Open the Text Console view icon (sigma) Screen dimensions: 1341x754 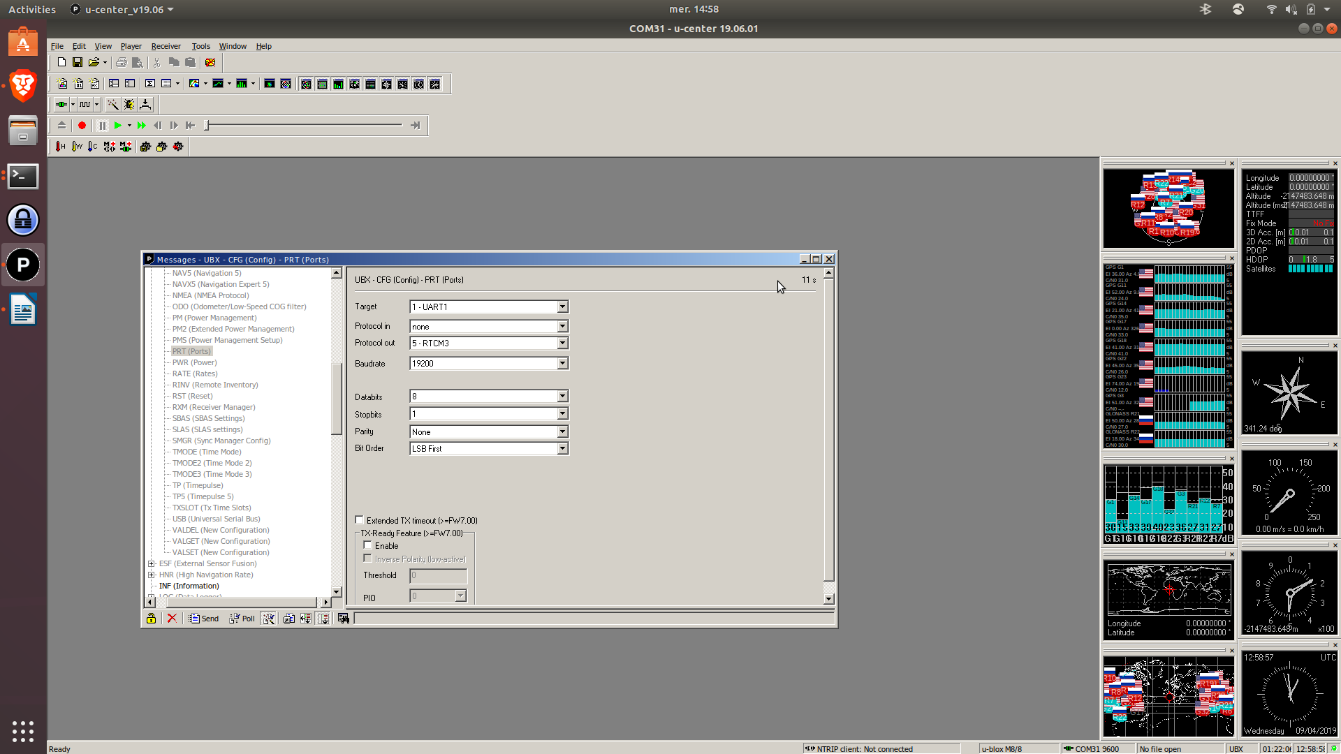tap(150, 84)
